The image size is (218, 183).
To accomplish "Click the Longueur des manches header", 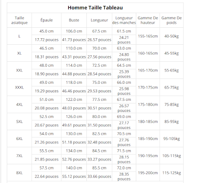I will pos(124,20).
